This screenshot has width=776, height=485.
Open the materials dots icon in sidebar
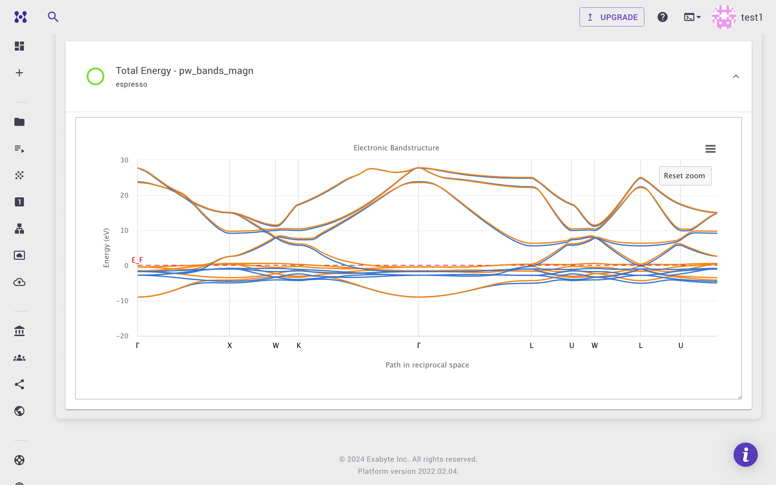pyautogui.click(x=20, y=175)
